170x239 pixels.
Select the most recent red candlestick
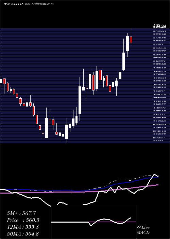tap(131, 40)
